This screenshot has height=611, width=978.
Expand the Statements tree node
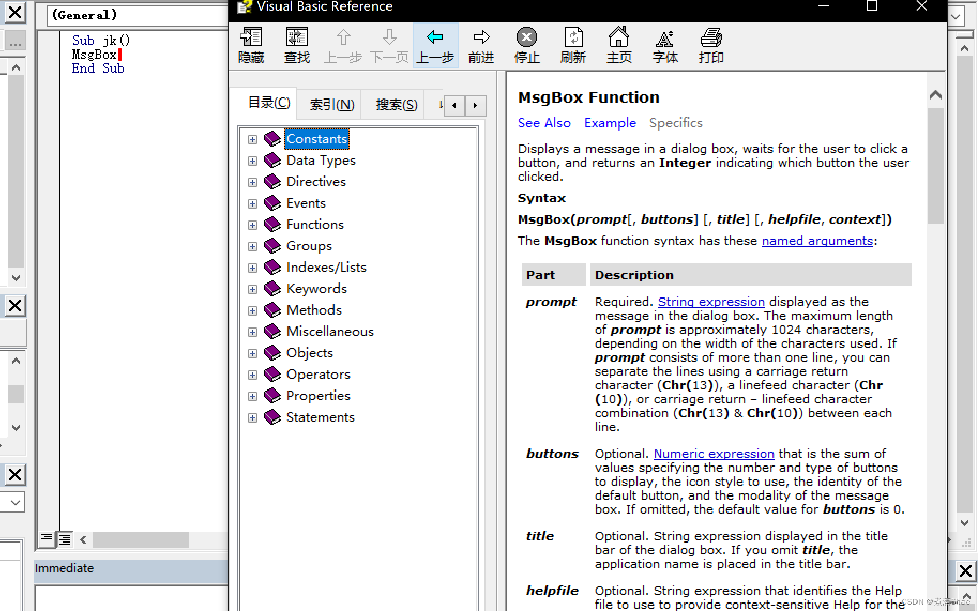point(253,418)
